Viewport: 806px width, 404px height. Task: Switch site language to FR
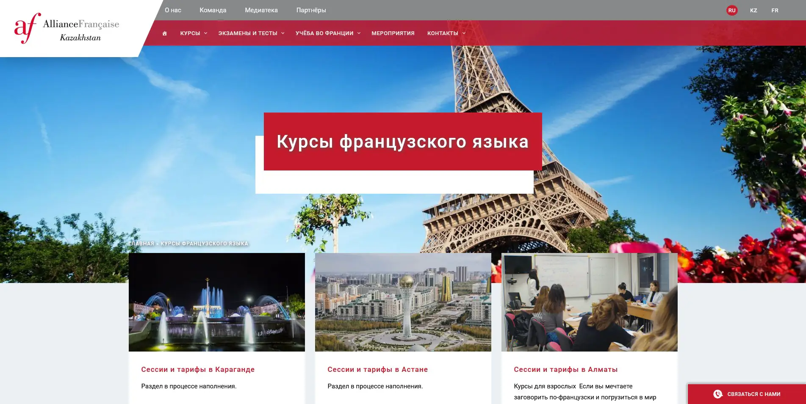pyautogui.click(x=775, y=11)
